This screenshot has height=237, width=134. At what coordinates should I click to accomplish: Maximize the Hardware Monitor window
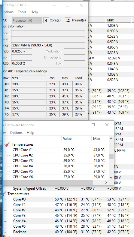pyautogui.click(x=93, y=125)
